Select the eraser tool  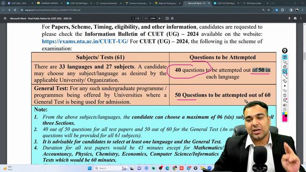click(285, 81)
